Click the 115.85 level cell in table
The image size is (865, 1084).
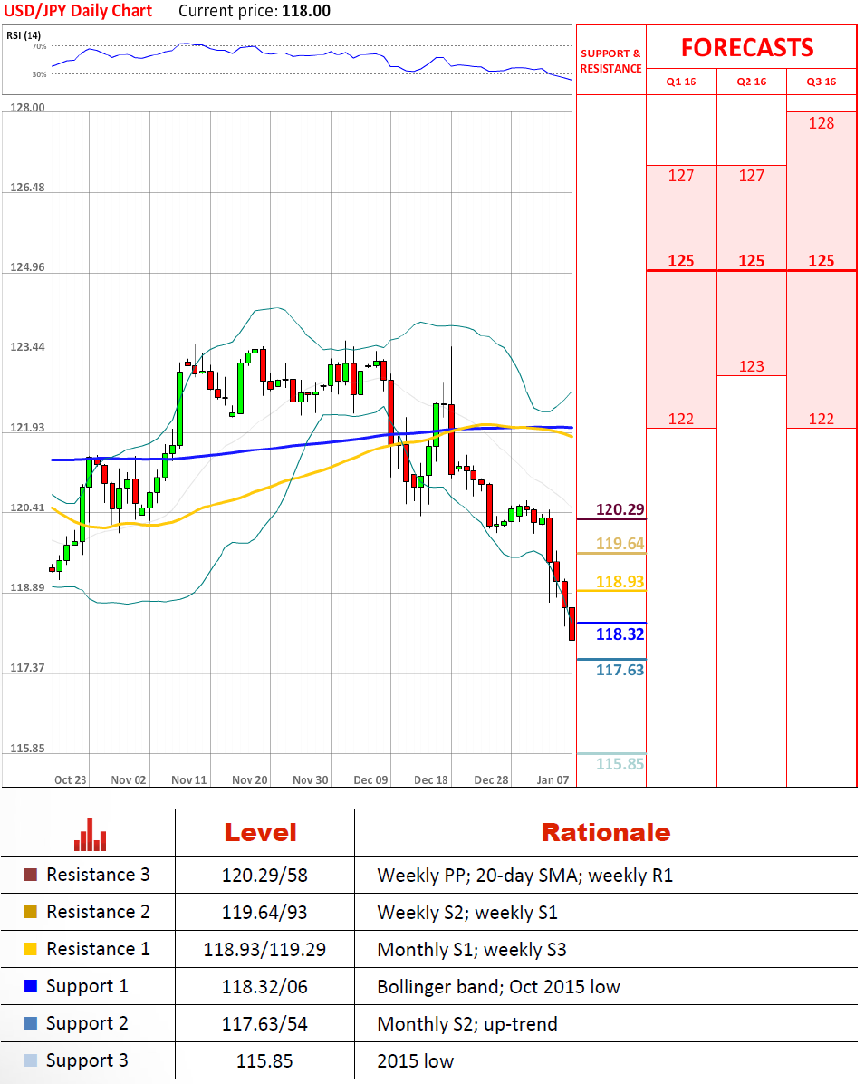click(x=264, y=1061)
